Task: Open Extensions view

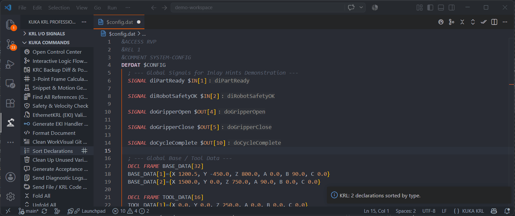Action: [11, 103]
